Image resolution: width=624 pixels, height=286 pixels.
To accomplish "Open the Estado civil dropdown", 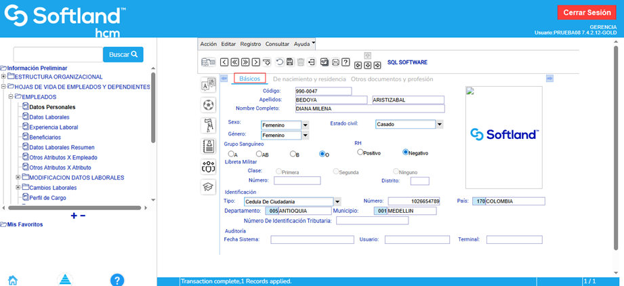I will (439, 124).
